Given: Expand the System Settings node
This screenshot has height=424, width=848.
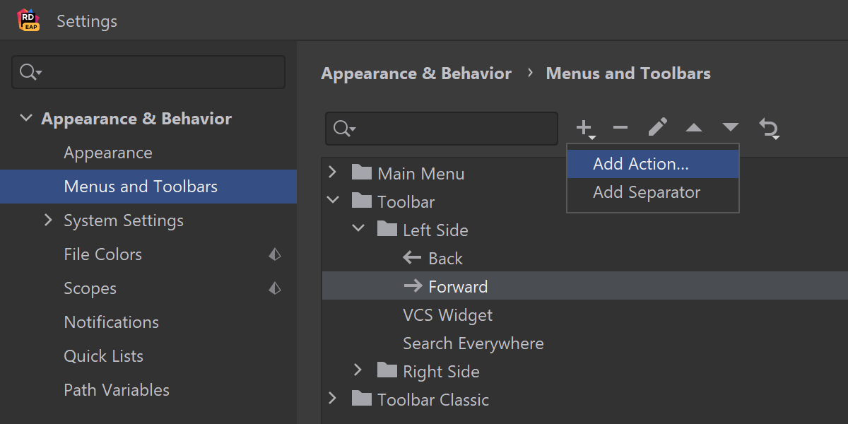Looking at the screenshot, I should 49,220.
